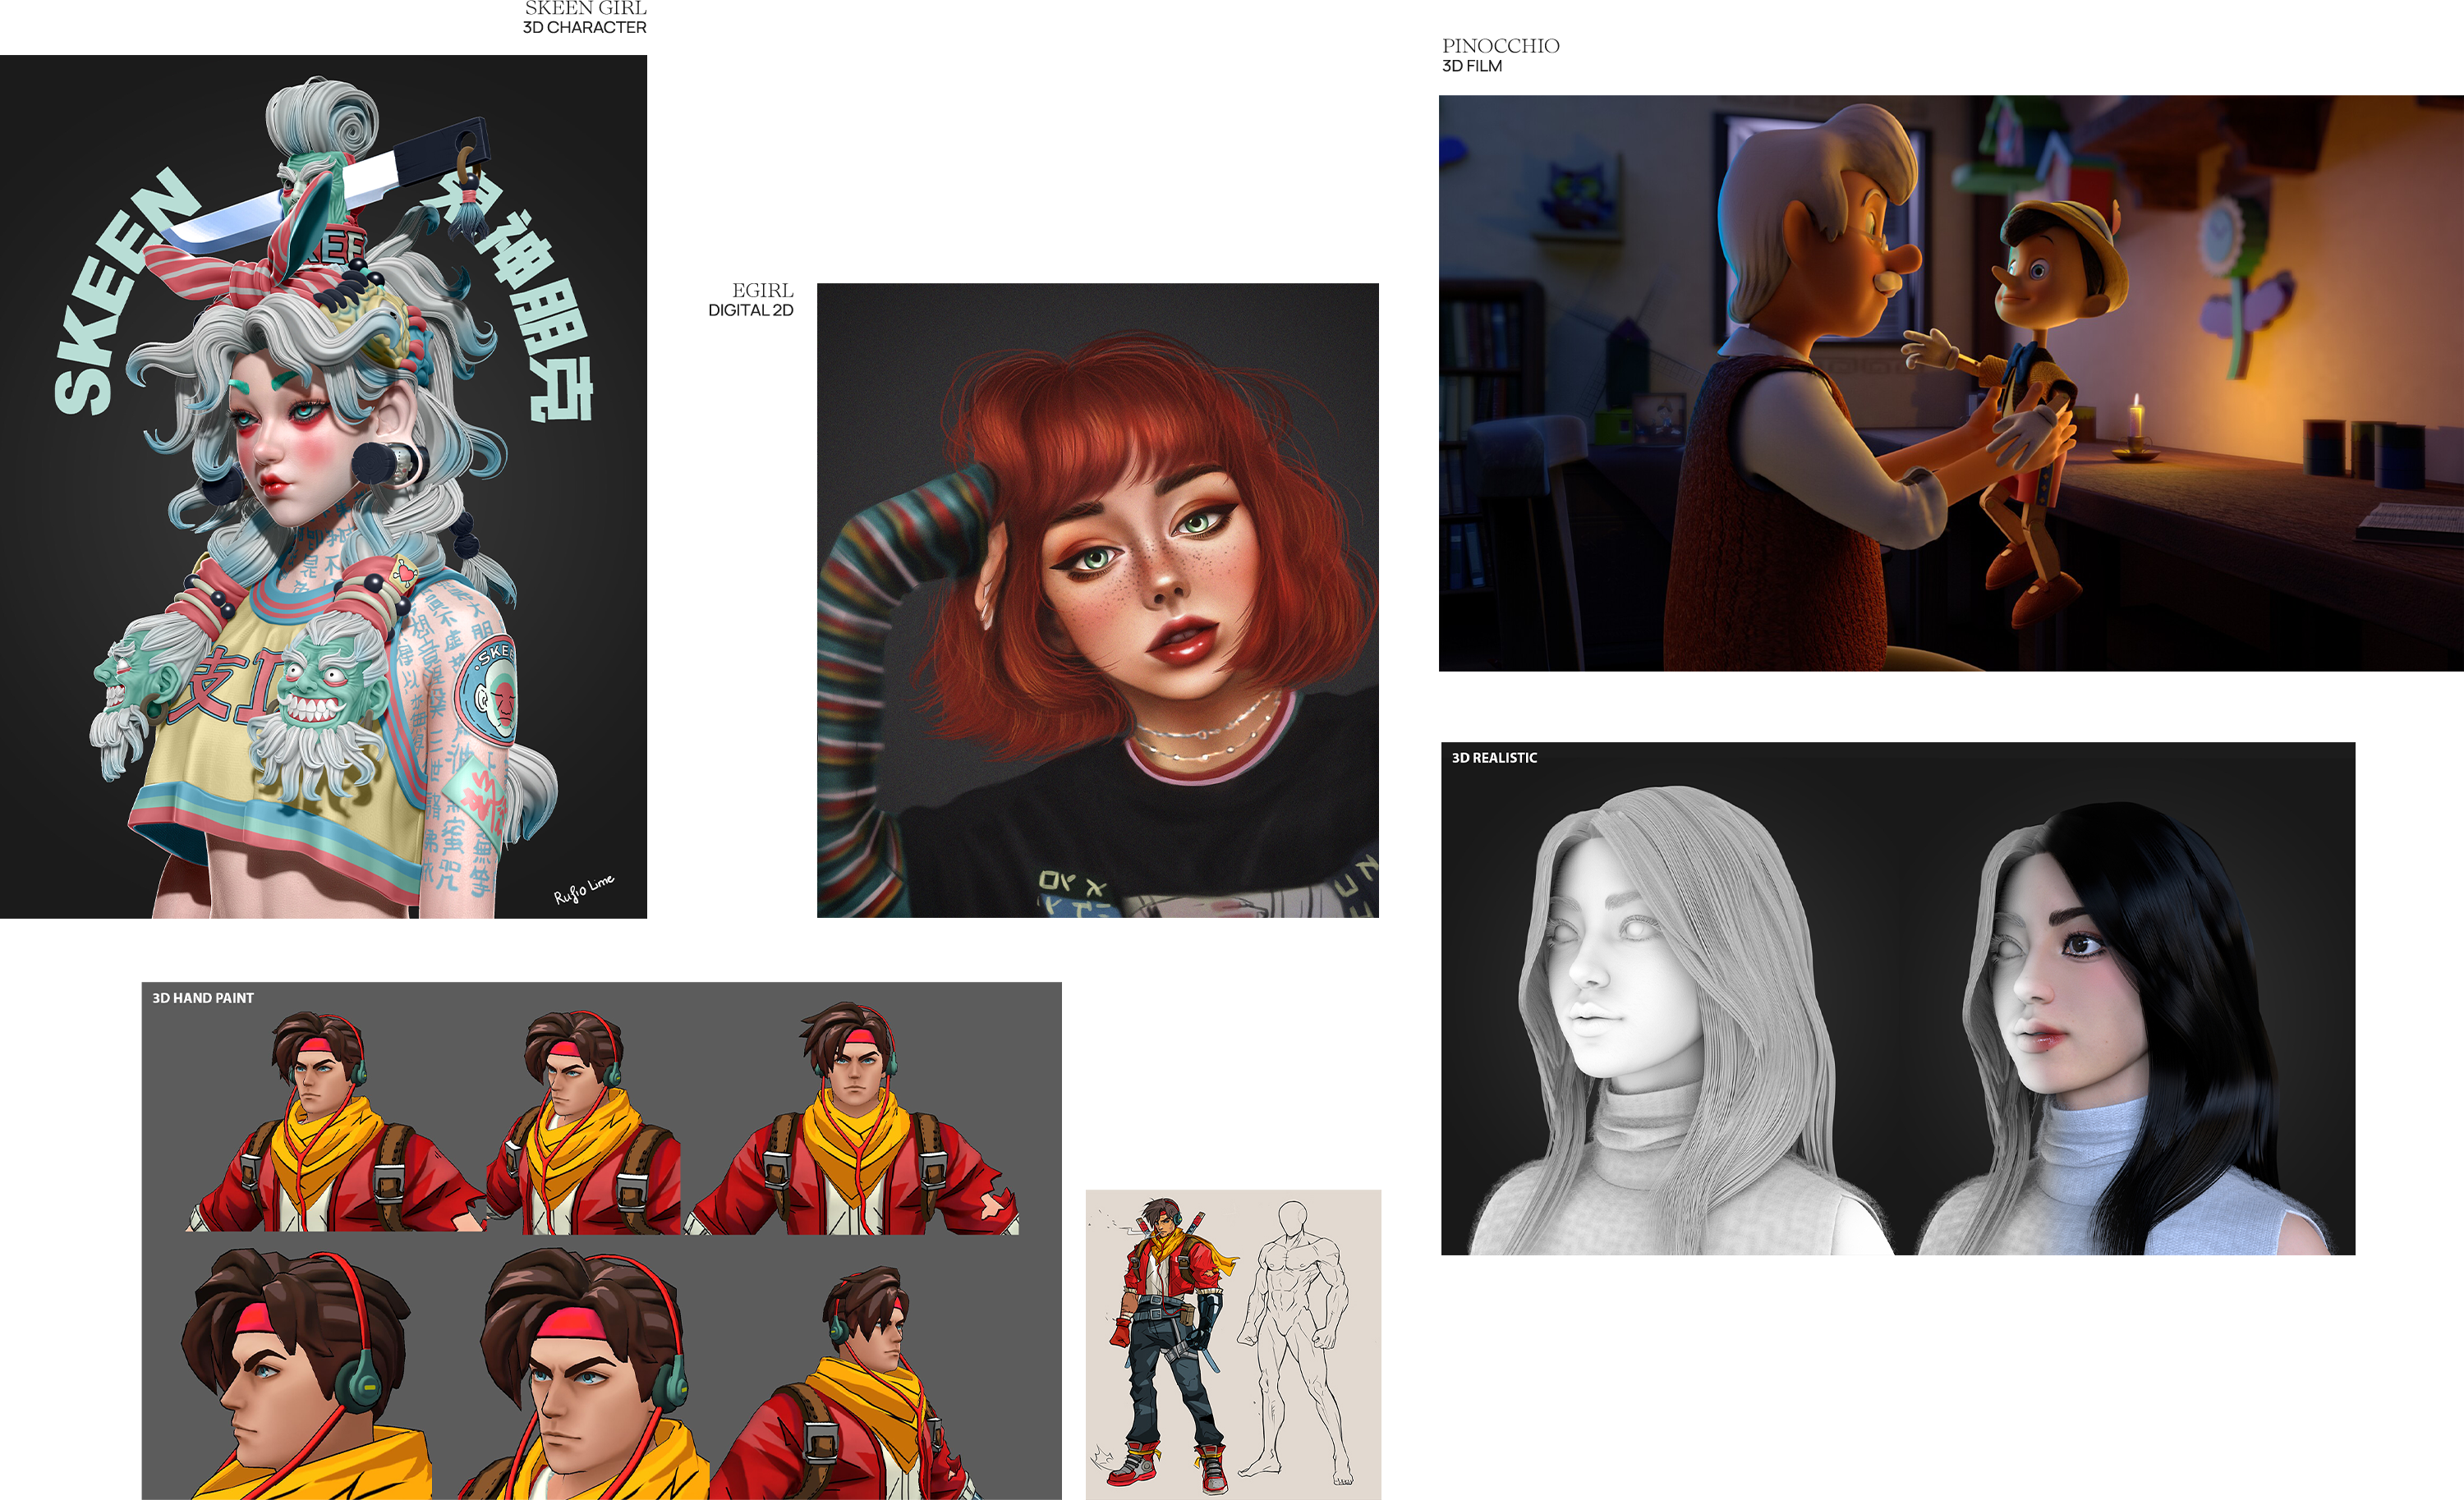Open the Pinocchio 3D film still
This screenshot has height=1500, width=2464.
(1951, 383)
